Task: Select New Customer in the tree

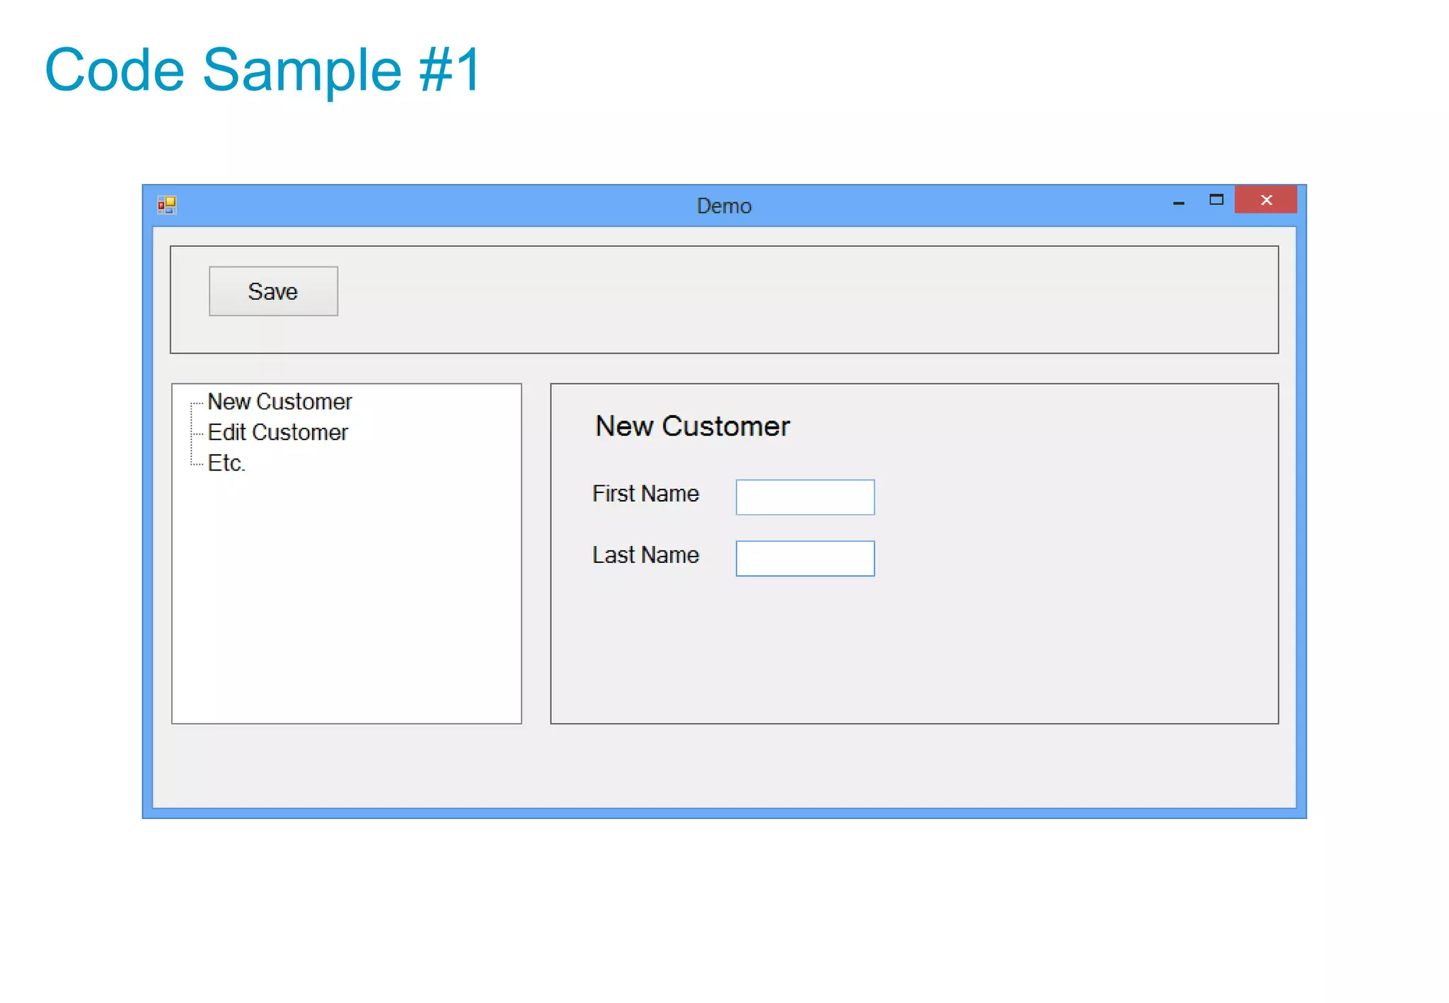Action: coord(279,402)
